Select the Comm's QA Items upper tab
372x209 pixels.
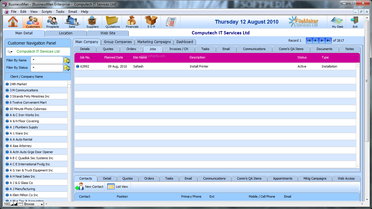[291, 49]
